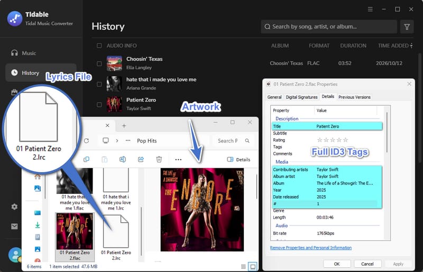423x272 pixels.
Task: Click the Apply button in Properties
Action: tap(398, 264)
